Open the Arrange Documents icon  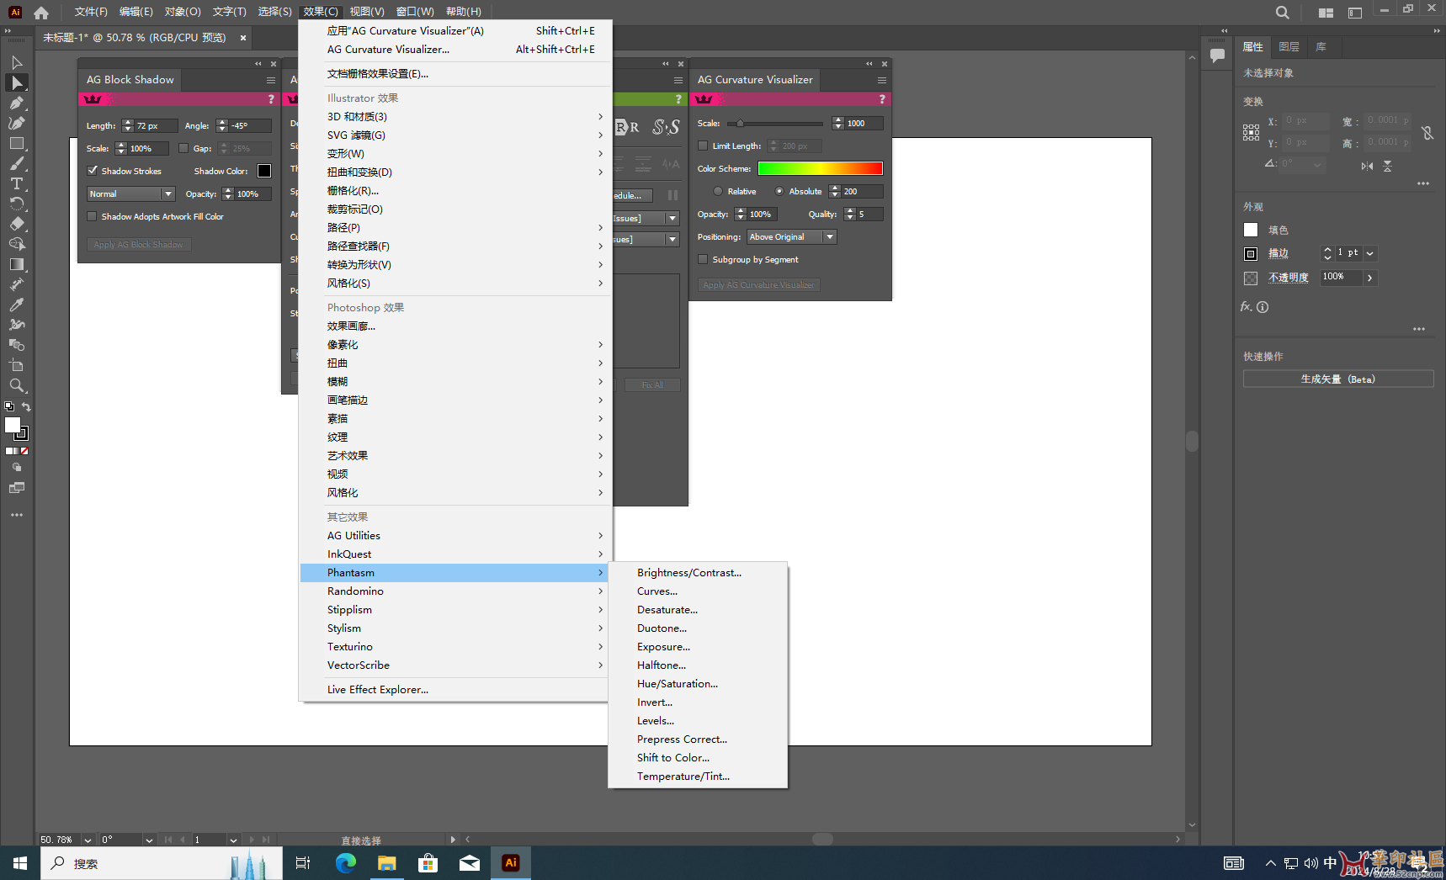[x=1326, y=13]
